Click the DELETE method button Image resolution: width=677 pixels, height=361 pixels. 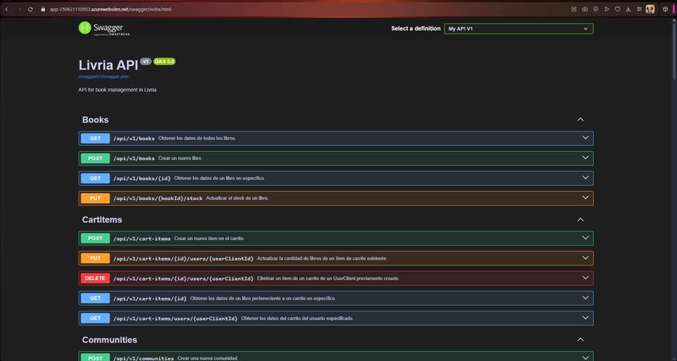[96, 278]
